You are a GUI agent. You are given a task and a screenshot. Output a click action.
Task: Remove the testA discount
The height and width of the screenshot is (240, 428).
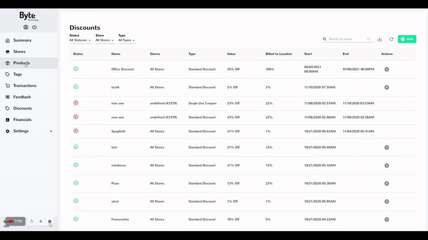click(x=387, y=87)
